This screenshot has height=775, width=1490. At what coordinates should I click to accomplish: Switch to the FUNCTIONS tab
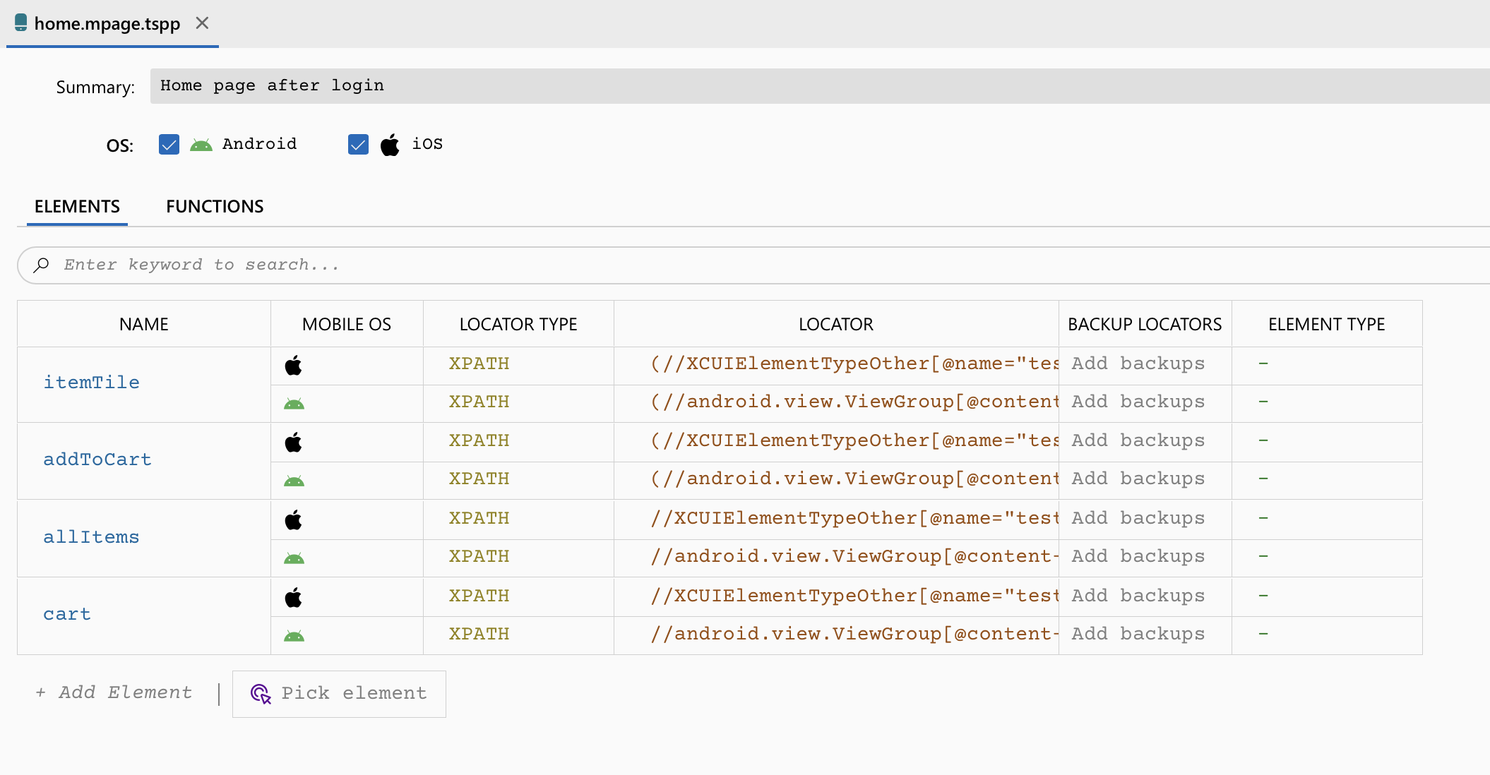click(x=214, y=206)
